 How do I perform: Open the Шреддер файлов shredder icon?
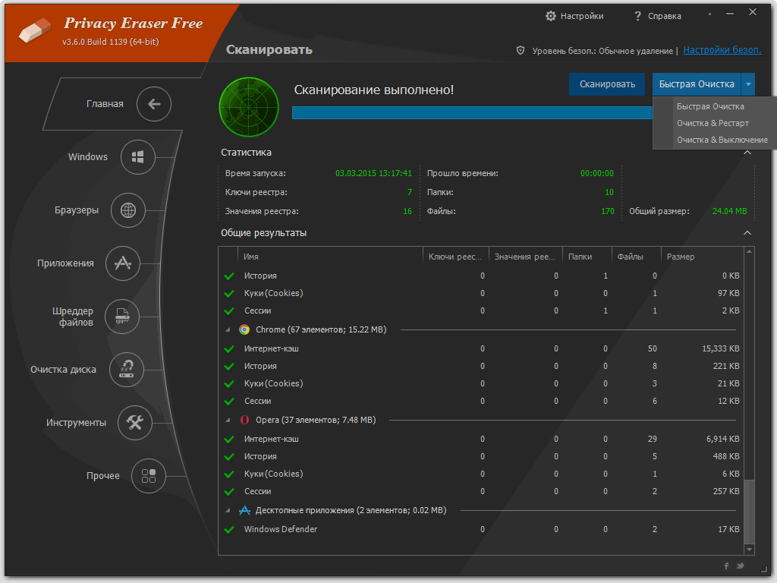(x=122, y=317)
